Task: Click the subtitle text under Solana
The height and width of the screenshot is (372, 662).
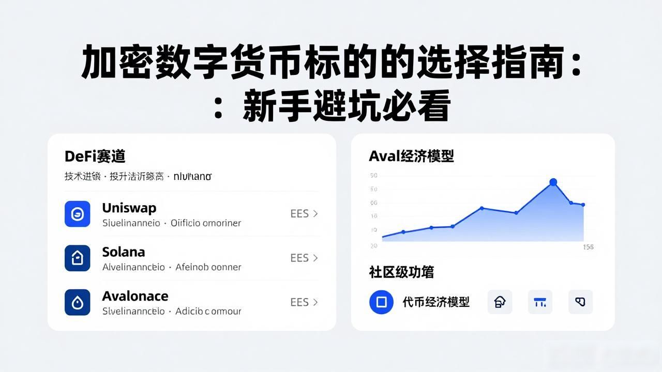Action: [172, 267]
